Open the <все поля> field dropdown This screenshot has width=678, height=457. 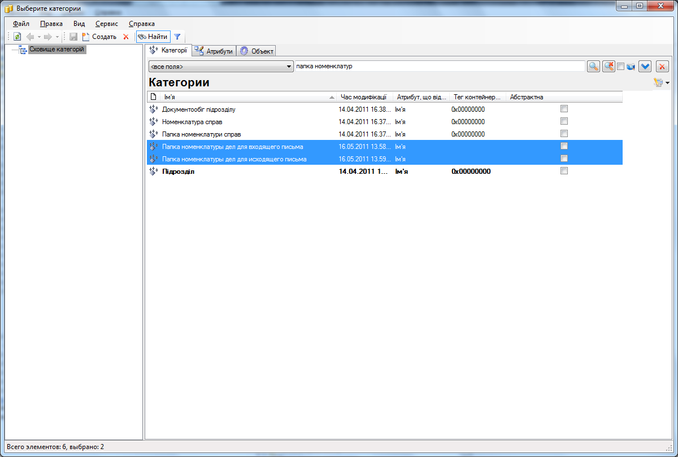click(x=220, y=67)
